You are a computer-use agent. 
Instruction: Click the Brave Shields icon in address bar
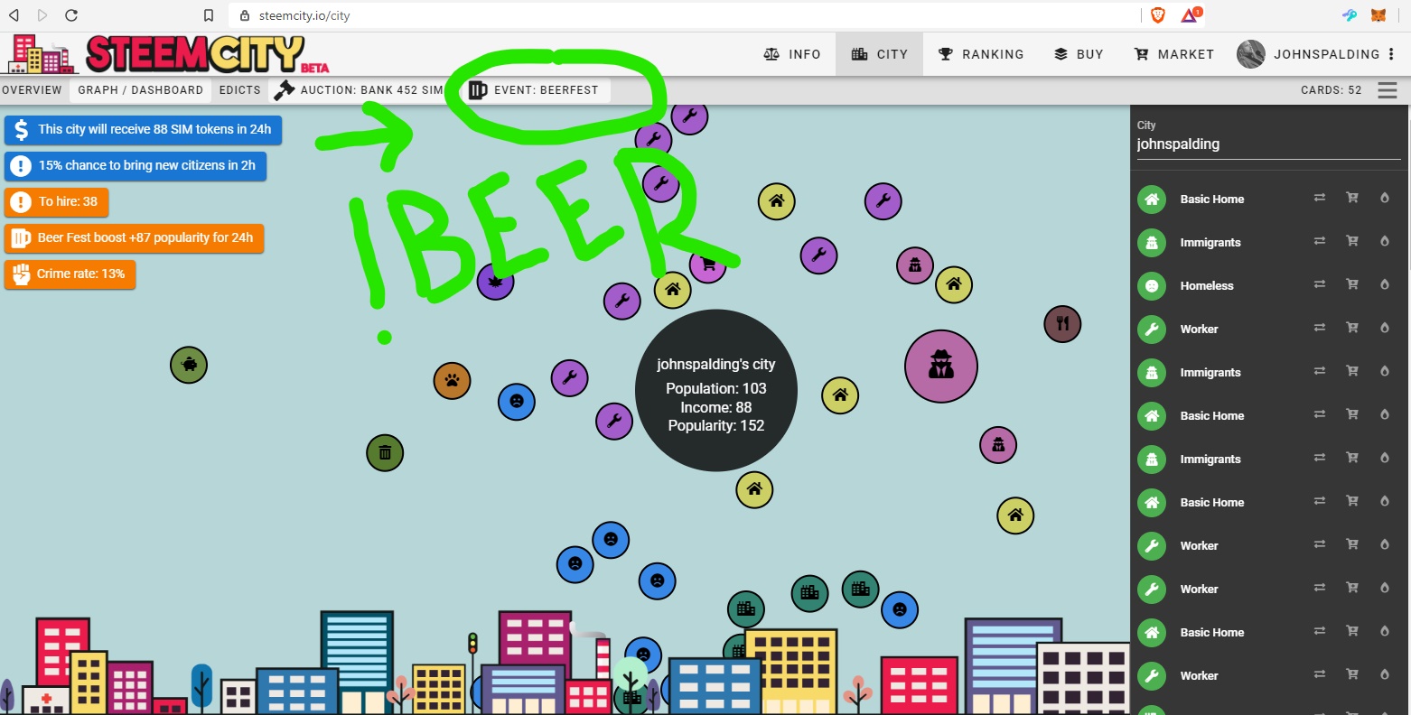click(x=1158, y=15)
